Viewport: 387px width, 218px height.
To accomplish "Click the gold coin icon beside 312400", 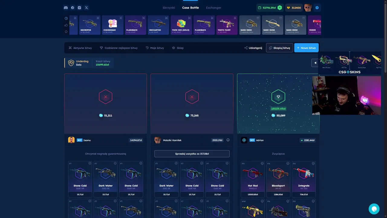I will point(288,8).
